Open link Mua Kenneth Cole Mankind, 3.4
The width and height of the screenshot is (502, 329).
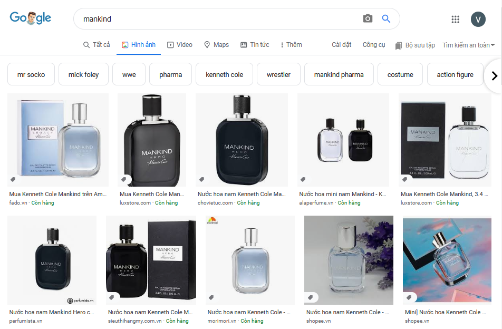click(445, 194)
